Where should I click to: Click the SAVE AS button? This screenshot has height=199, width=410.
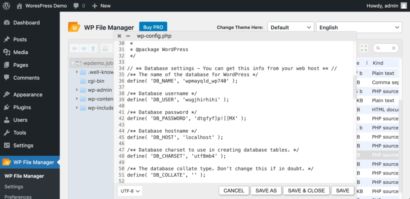click(x=266, y=191)
